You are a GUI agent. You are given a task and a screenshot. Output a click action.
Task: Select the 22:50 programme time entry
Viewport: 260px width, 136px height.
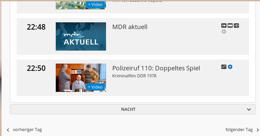click(36, 68)
